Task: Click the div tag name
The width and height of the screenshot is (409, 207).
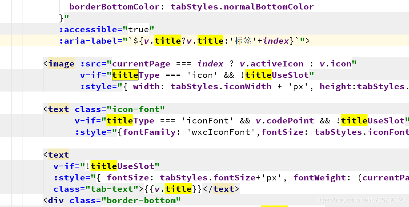Action: coord(56,201)
